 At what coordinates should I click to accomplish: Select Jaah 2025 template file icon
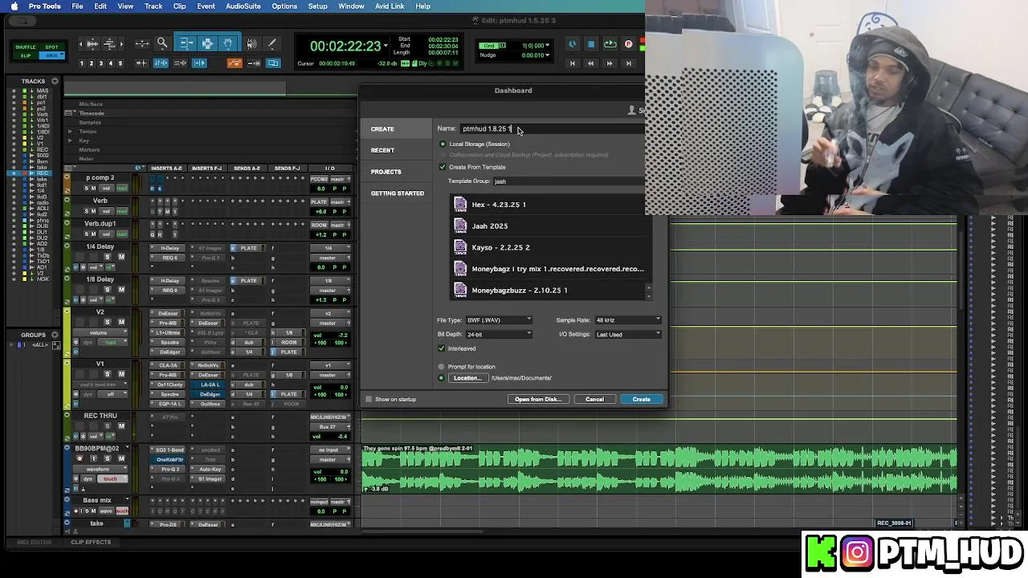click(x=460, y=226)
